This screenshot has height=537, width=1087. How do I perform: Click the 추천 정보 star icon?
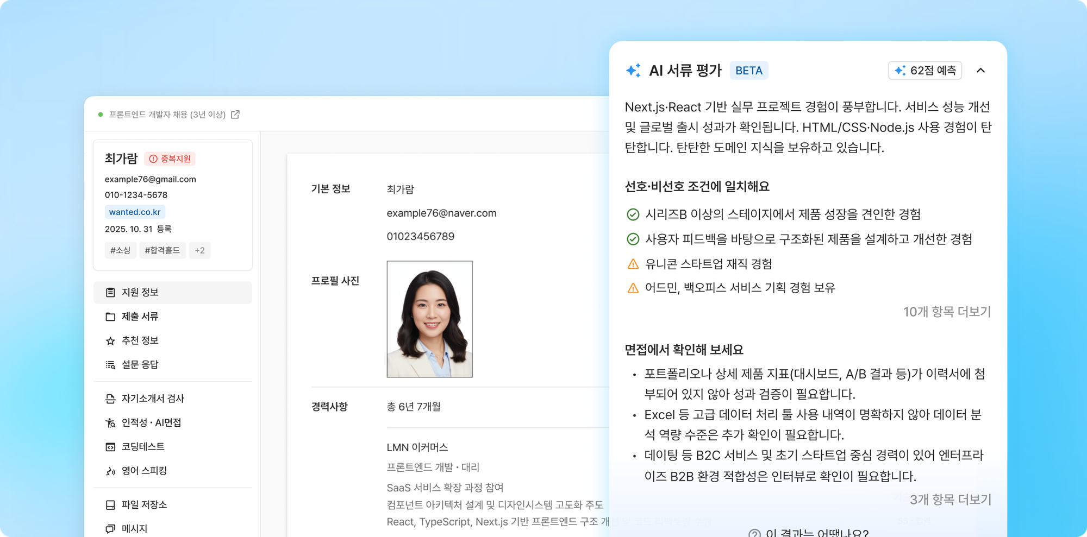tap(110, 341)
